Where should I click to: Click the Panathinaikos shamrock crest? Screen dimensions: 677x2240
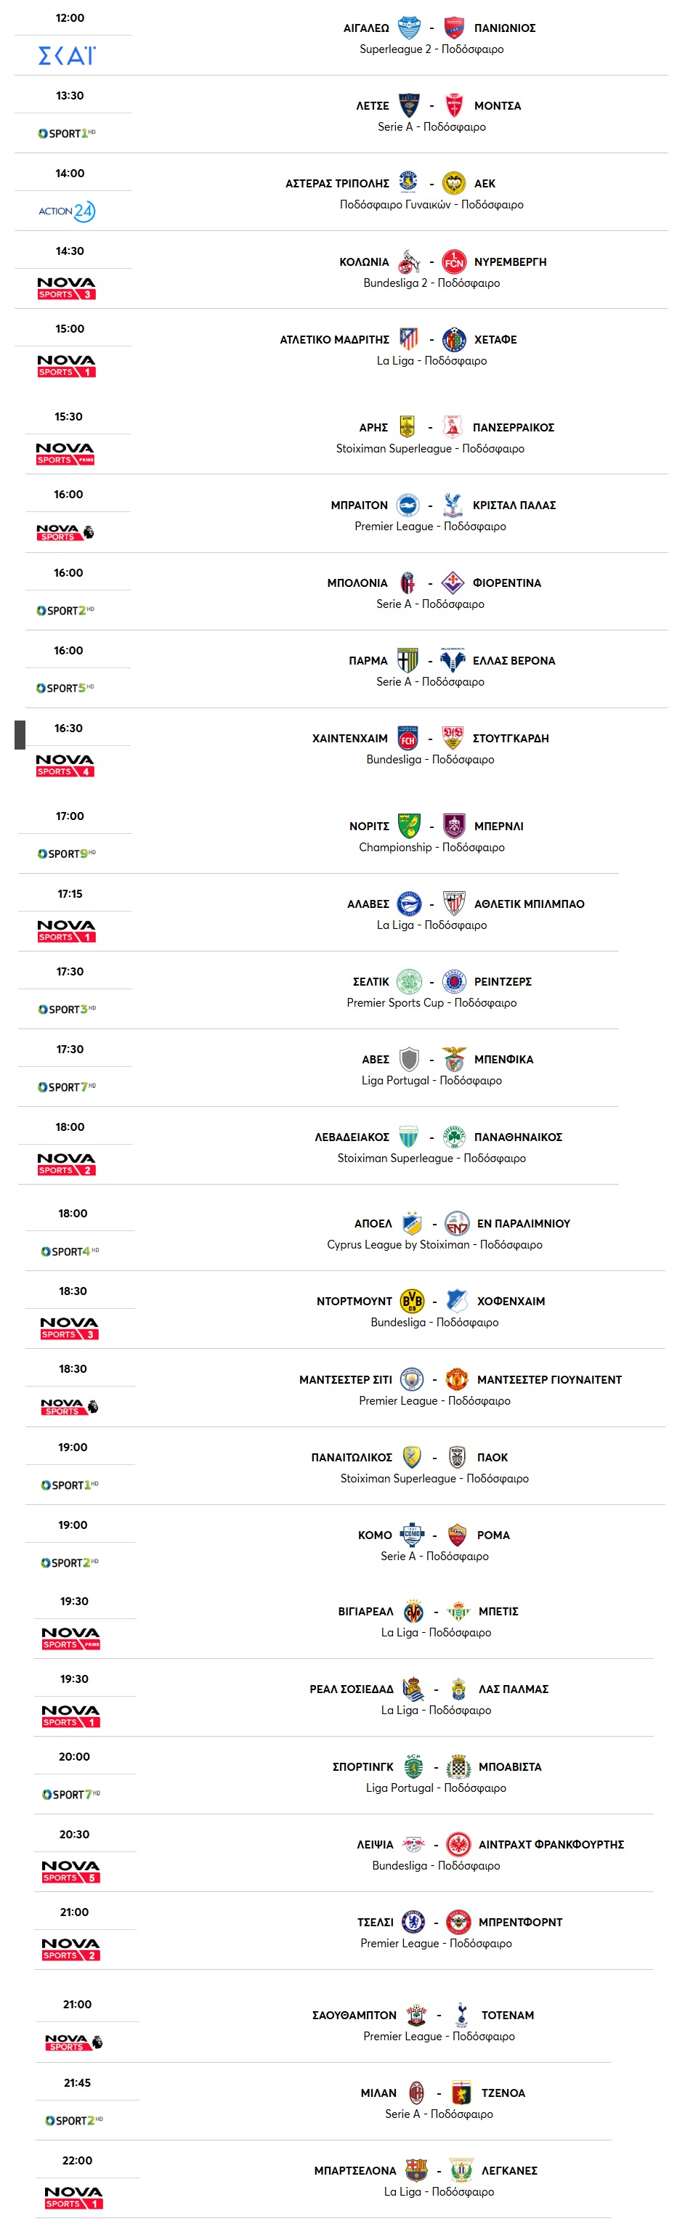tap(454, 1137)
